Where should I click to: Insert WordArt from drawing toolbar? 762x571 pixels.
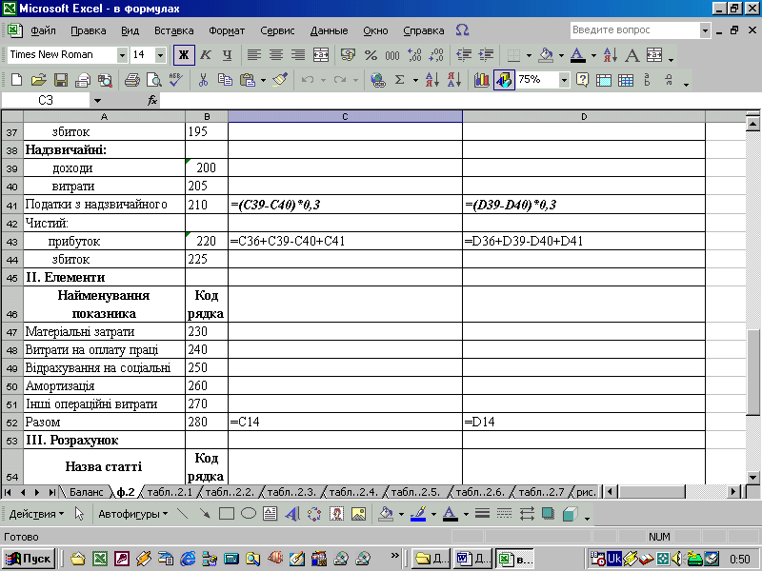[292, 514]
